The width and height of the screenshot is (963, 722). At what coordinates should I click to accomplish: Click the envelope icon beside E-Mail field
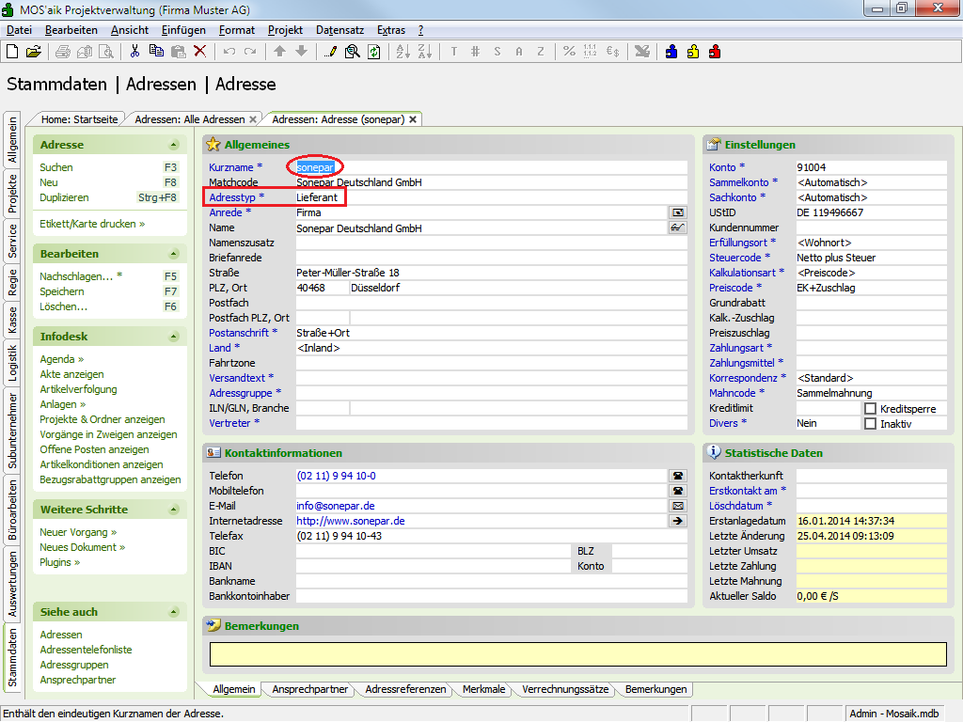(x=677, y=506)
